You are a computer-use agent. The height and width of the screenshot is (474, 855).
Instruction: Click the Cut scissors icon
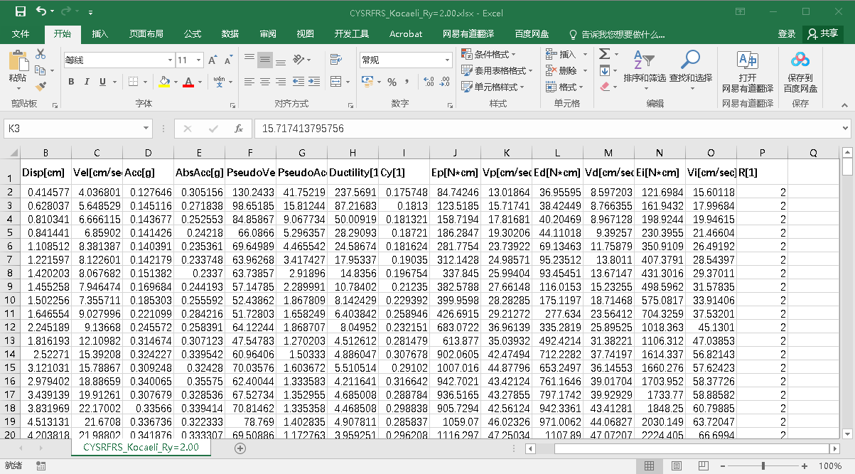pyautogui.click(x=41, y=55)
